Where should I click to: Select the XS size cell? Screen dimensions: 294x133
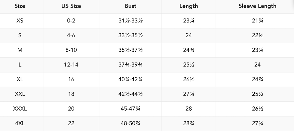tap(20, 21)
